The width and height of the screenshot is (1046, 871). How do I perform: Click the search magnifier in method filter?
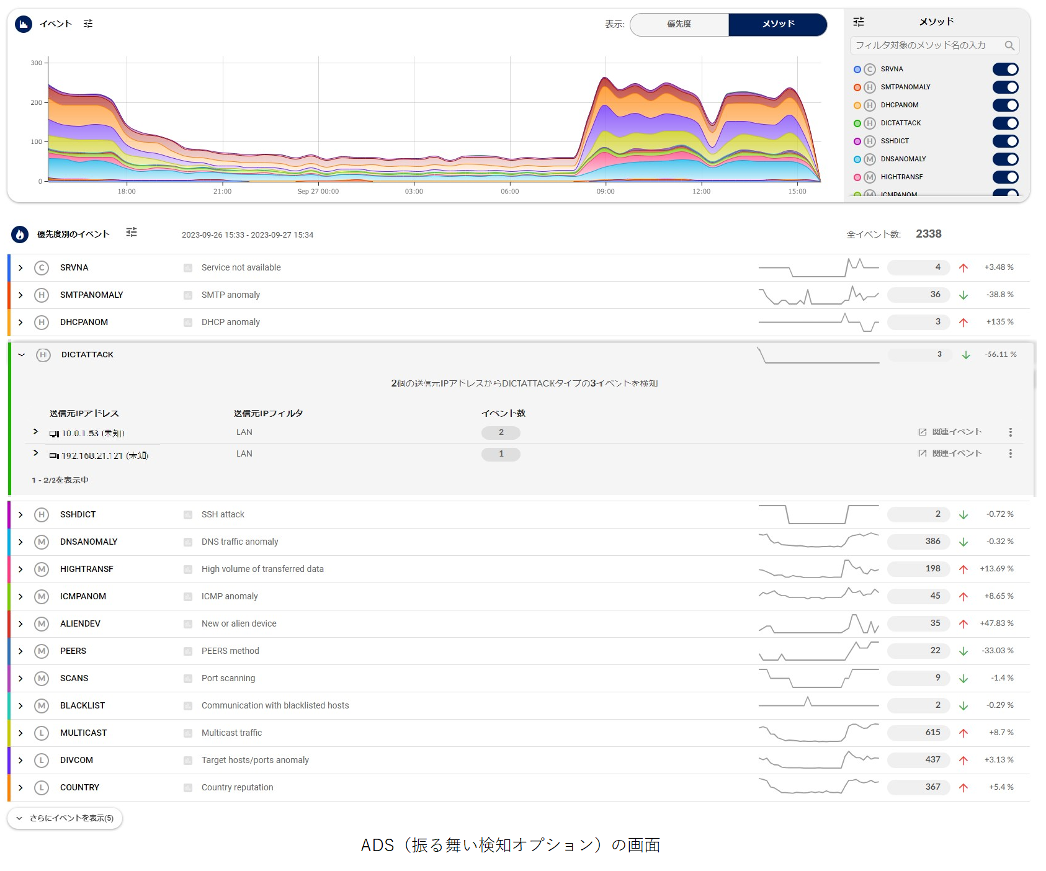1009,45
